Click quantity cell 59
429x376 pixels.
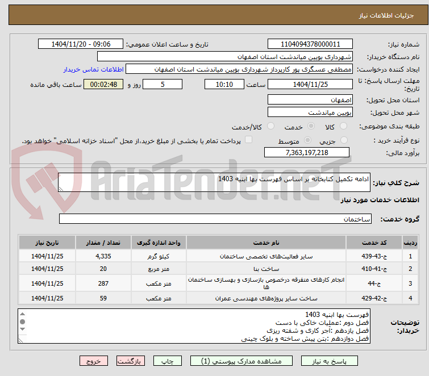click(103, 298)
